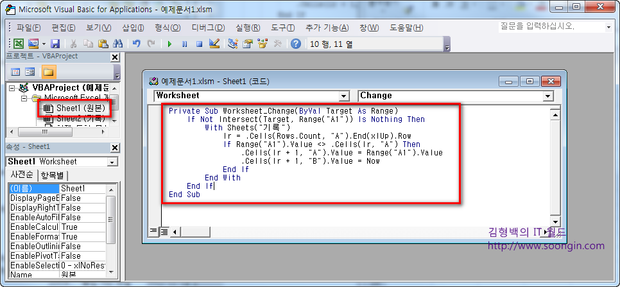Open the Project Explorer toolbar icon
Viewport: 620px width, 287px height.
click(x=233, y=44)
